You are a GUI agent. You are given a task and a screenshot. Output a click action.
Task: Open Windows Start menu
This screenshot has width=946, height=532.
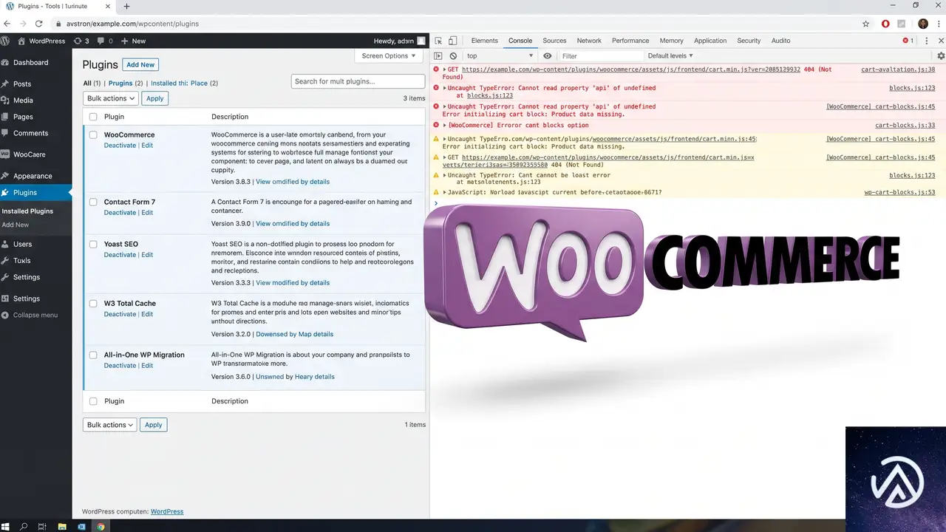click(x=6, y=527)
